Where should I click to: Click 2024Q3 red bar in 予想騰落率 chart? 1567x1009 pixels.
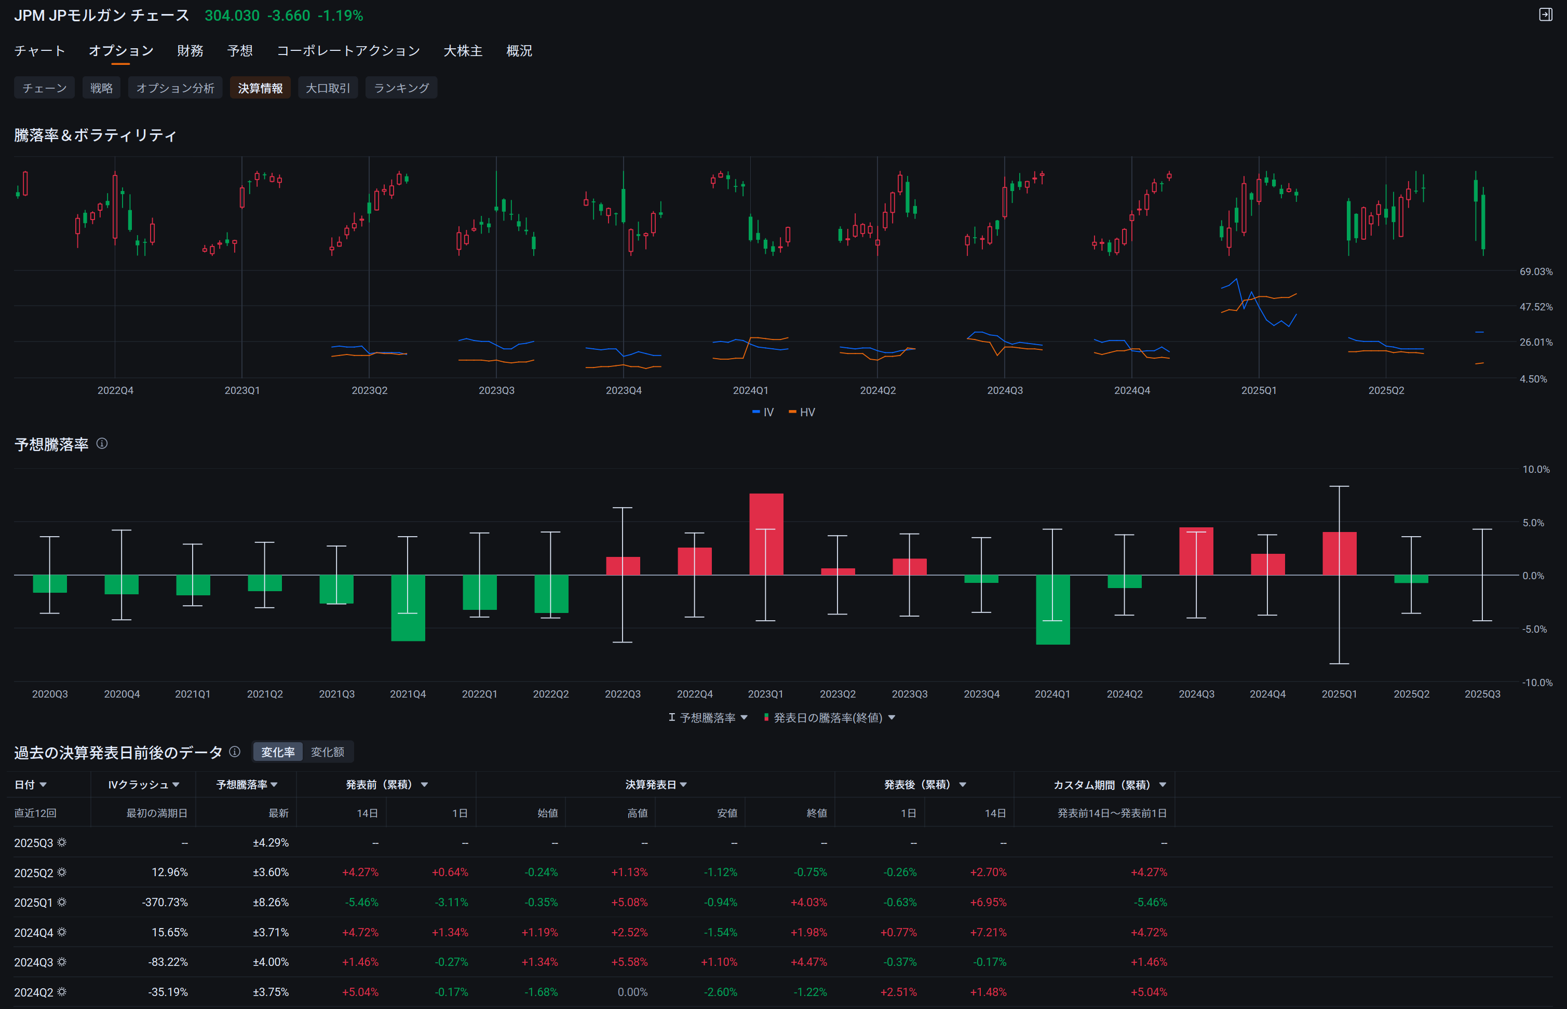coord(1196,551)
